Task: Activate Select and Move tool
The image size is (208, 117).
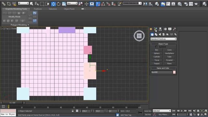Action: coord(53,4)
